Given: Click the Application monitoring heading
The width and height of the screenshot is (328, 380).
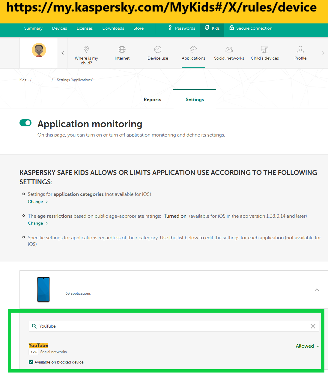Looking at the screenshot, I should (x=90, y=124).
